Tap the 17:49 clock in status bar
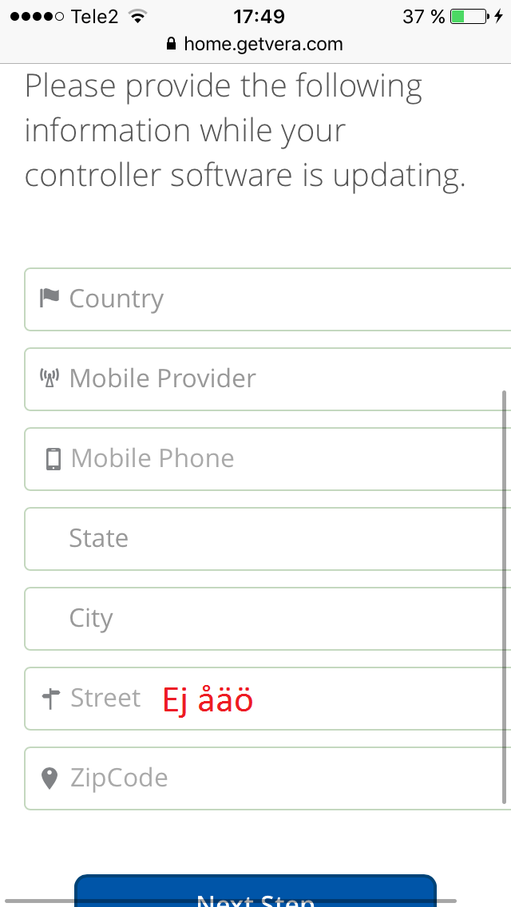Viewport: 511px width, 907px height. (259, 16)
